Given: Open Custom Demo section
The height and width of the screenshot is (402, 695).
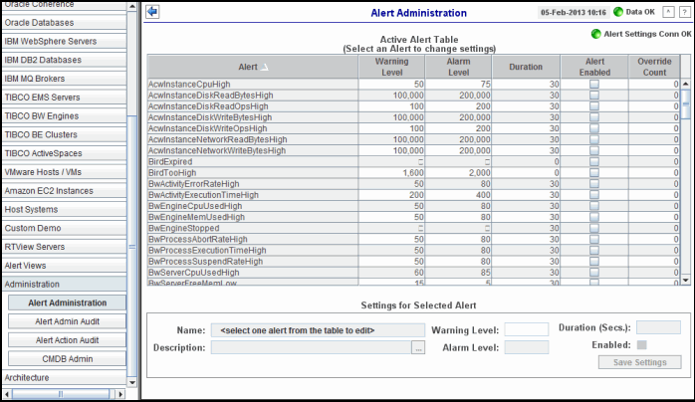Looking at the screenshot, I should coord(65,228).
